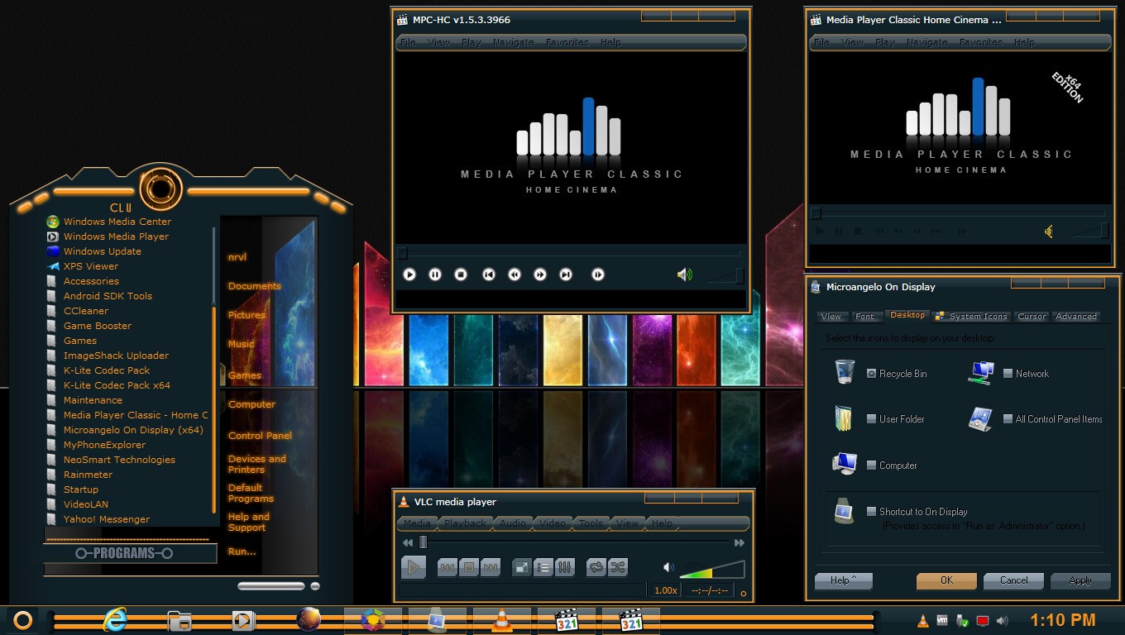Skip to next item in MPC-HC v1.5.3.3966
Screen dimensions: 1125x635
coord(566,275)
